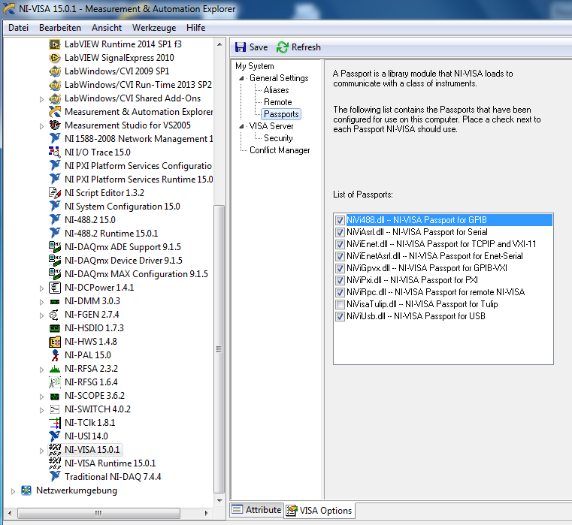572x525 pixels.
Task: Click the horizontal scrollbar thumb in software tree
Action: coord(98,513)
